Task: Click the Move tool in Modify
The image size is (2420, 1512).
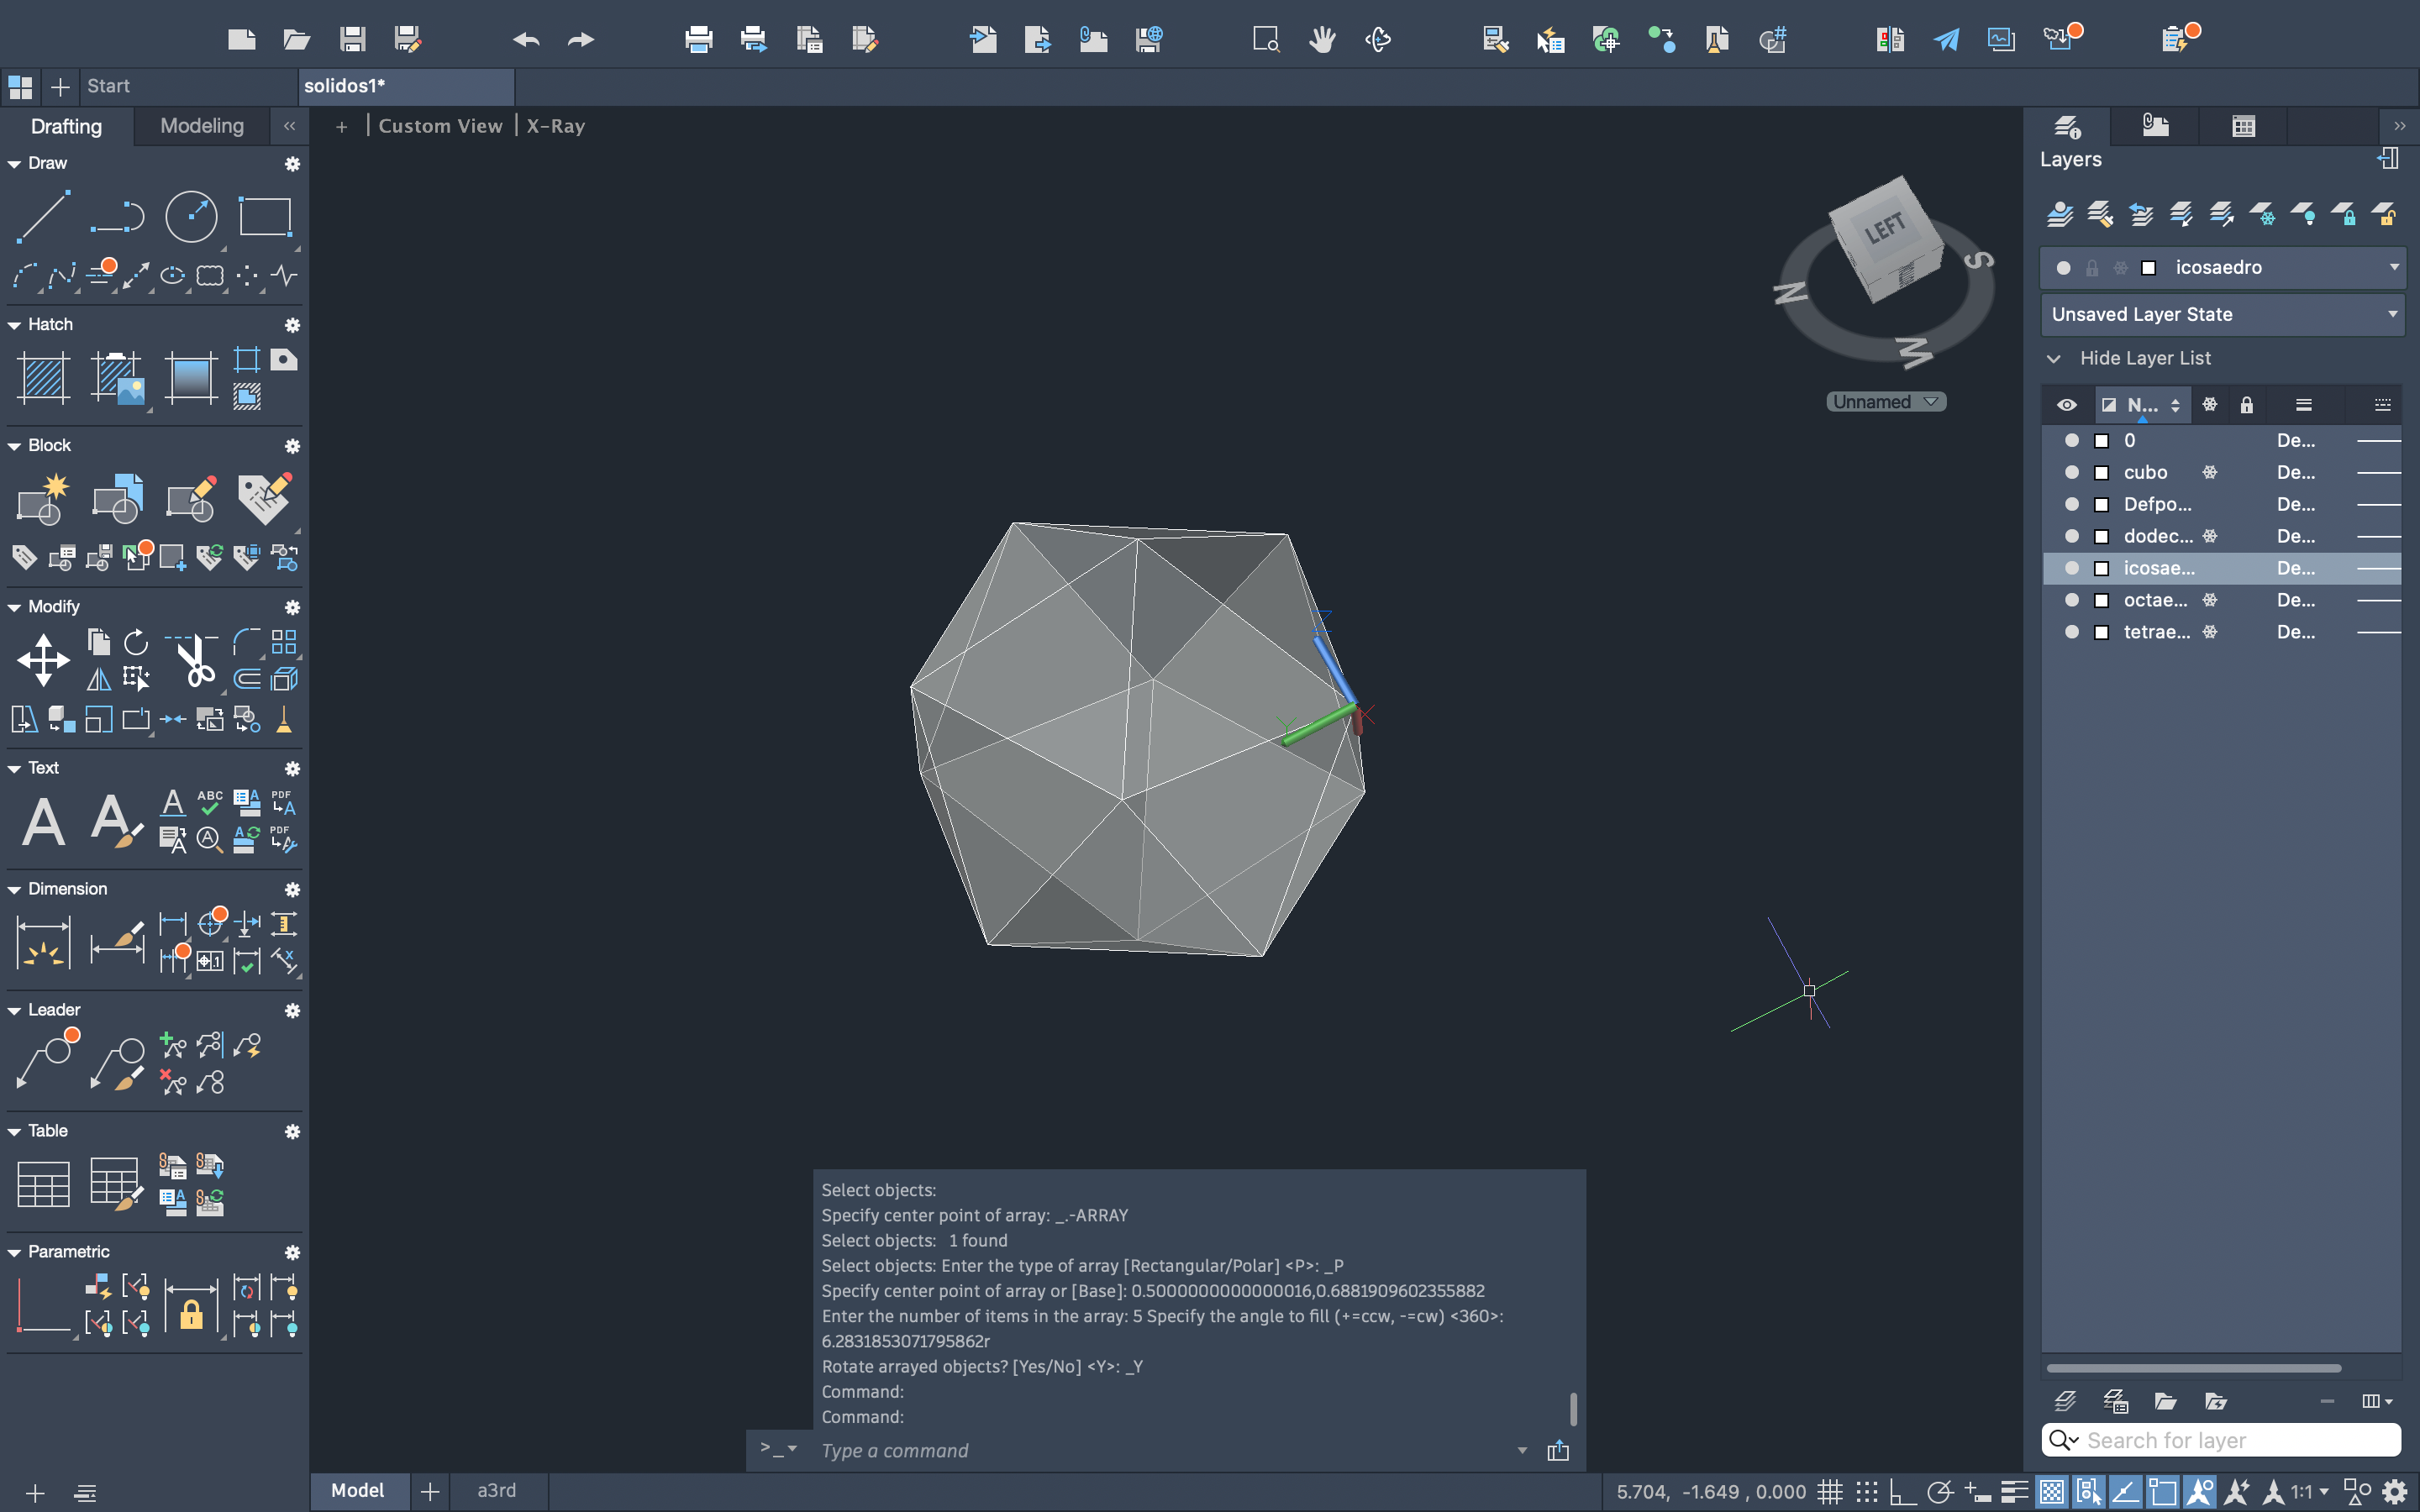Action: pyautogui.click(x=43, y=660)
